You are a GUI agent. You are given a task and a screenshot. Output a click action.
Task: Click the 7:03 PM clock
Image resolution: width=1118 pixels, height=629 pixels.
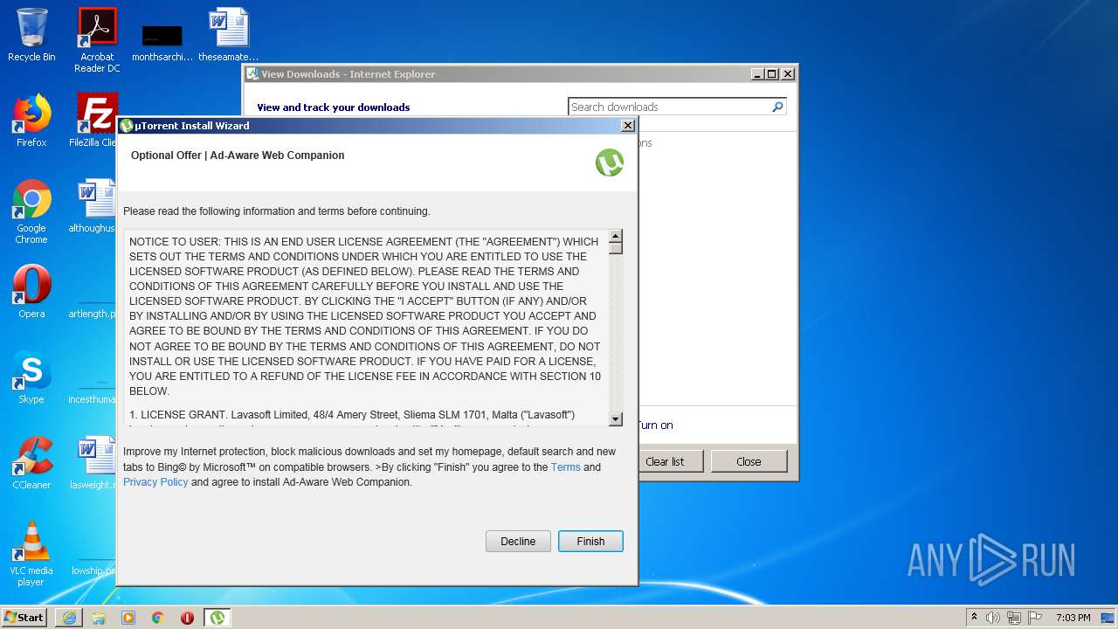click(x=1073, y=618)
